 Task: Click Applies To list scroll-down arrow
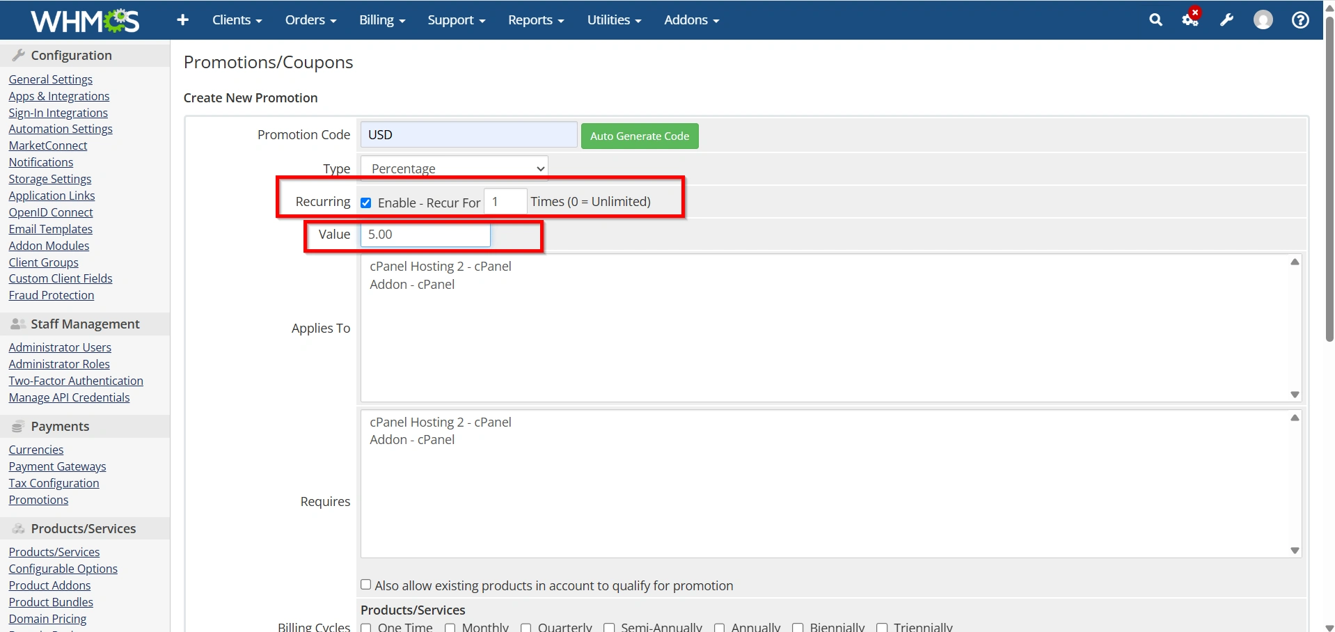point(1295,395)
